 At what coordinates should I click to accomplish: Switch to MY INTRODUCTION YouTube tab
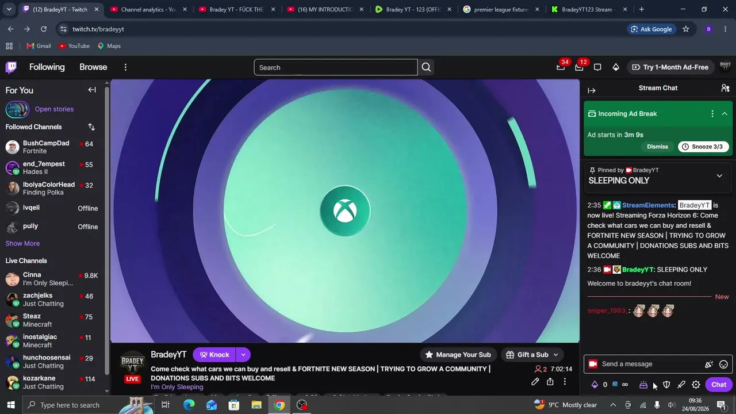[325, 9]
